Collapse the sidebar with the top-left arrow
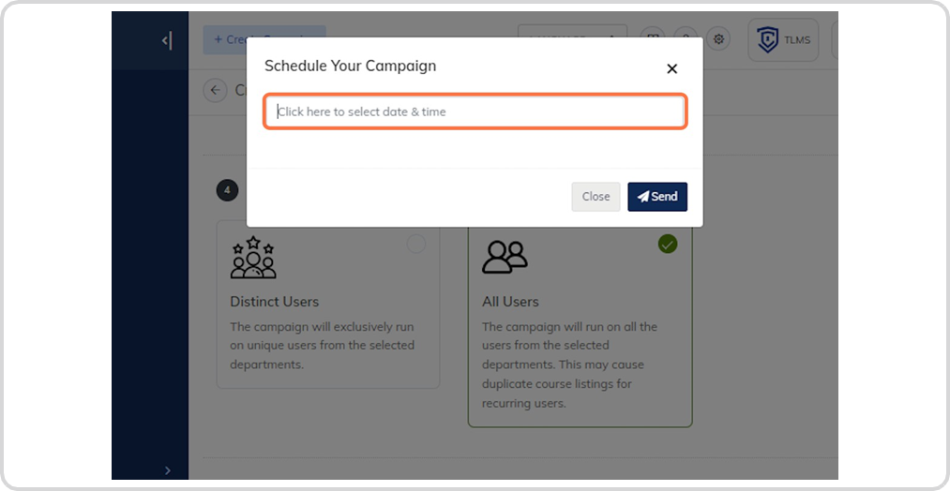This screenshot has width=950, height=491. tap(167, 41)
